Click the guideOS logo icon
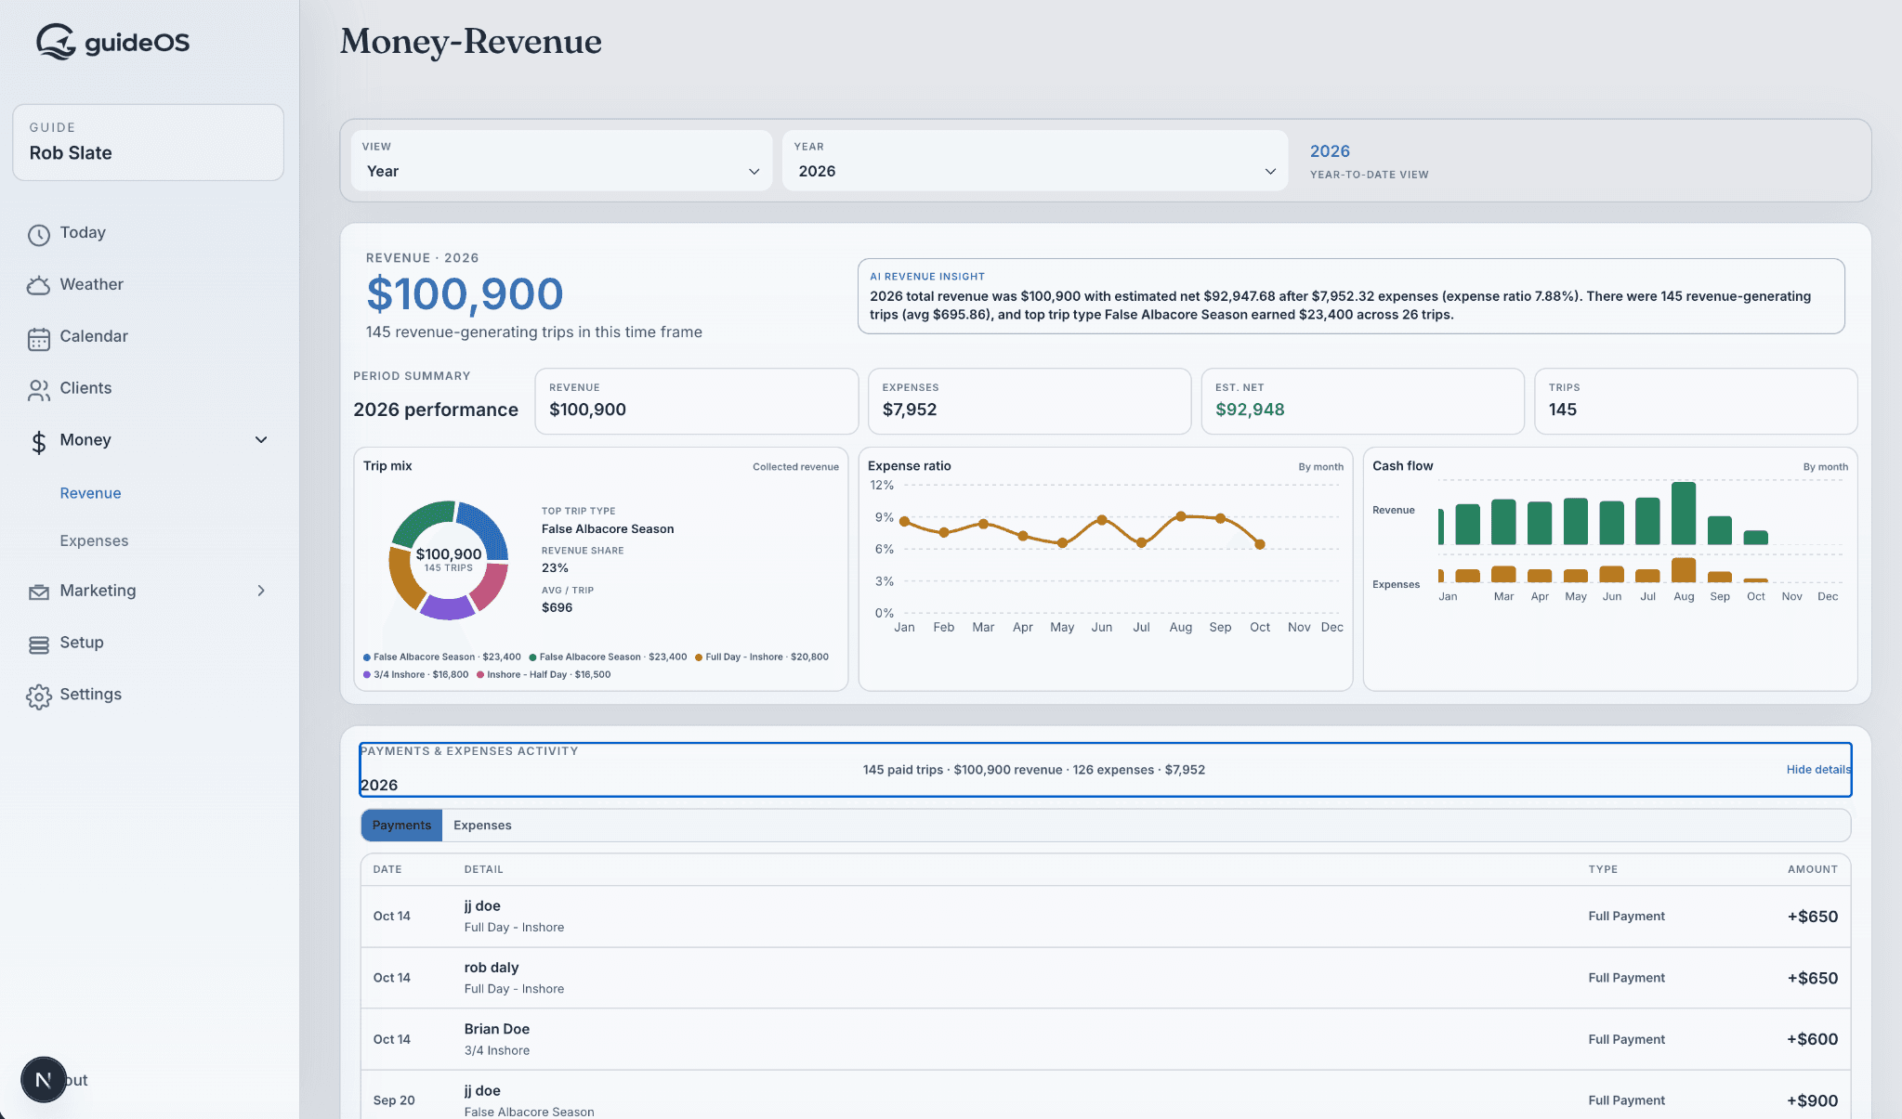Screen dimensions: 1902x1119 56,42
